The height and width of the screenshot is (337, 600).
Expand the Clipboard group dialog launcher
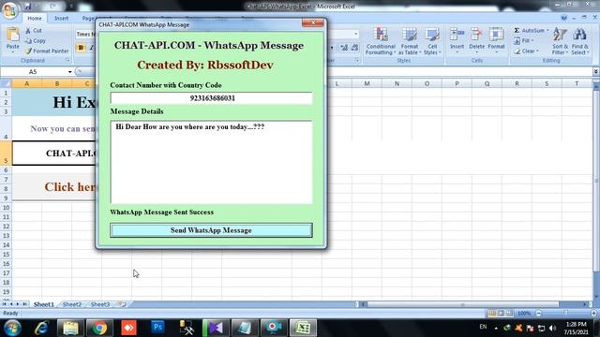coord(67,60)
